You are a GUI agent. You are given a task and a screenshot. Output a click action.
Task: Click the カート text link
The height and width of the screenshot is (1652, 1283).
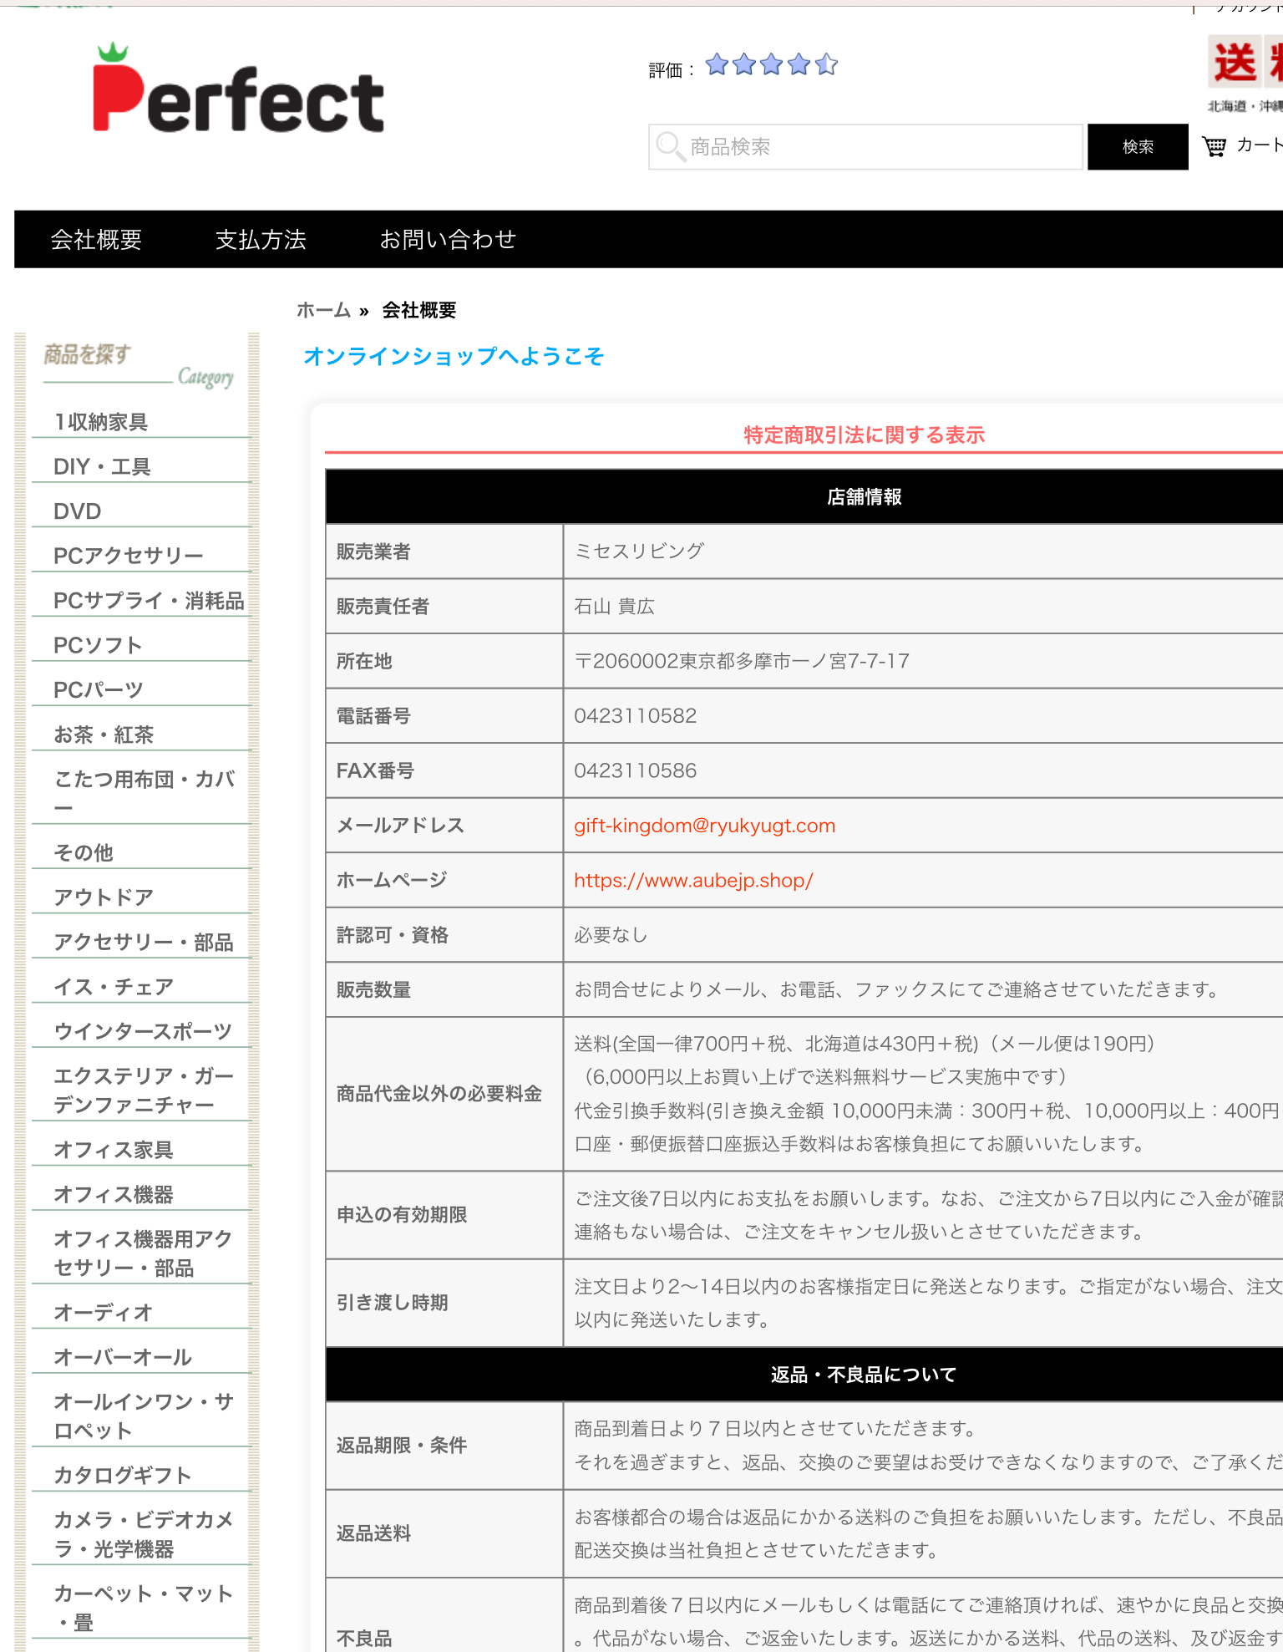(1260, 145)
